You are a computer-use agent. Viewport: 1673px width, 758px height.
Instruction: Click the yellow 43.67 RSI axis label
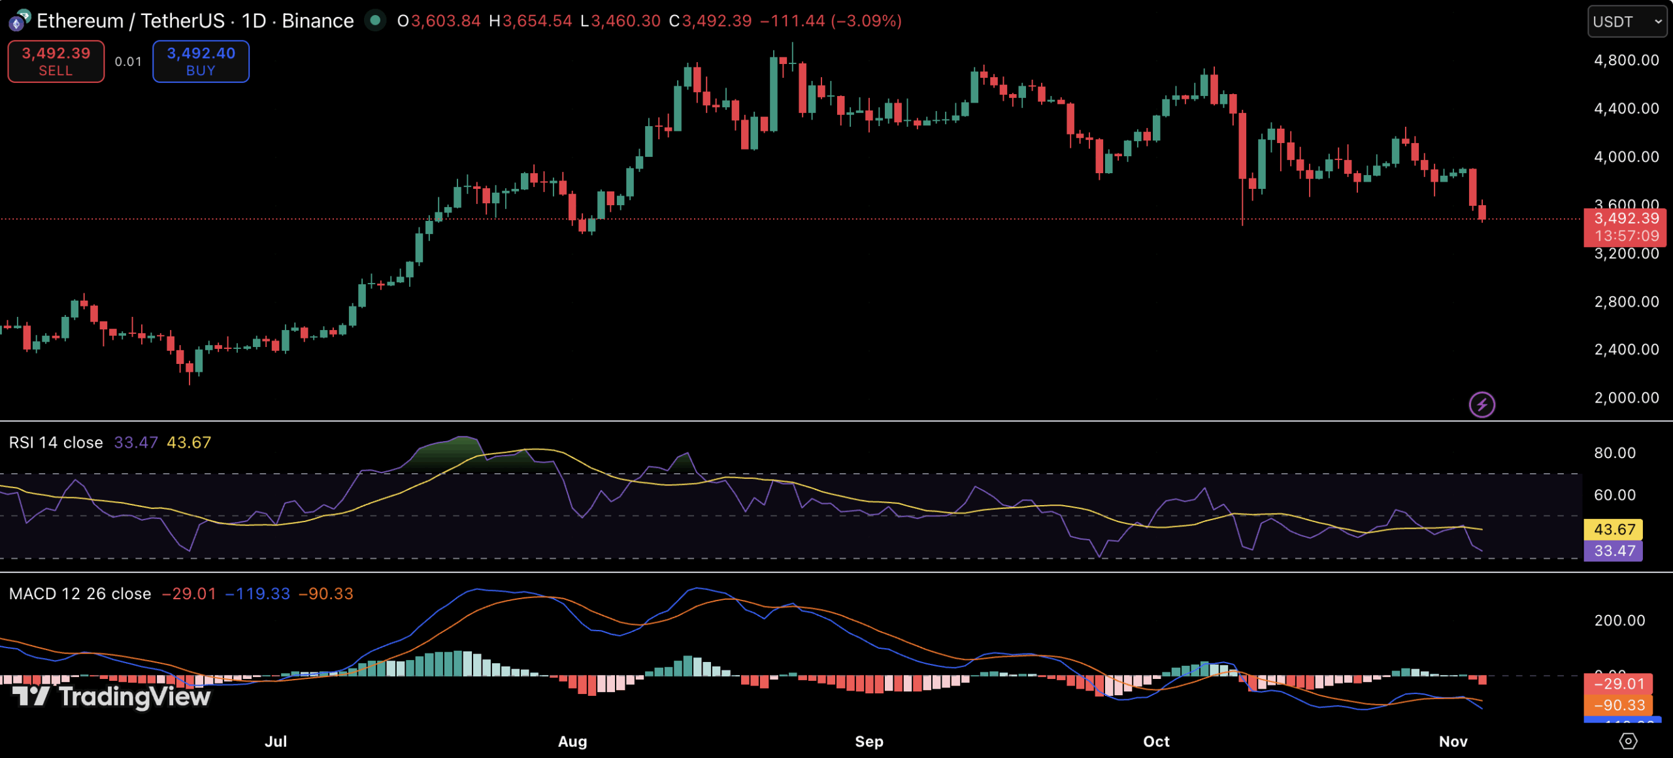1613,529
